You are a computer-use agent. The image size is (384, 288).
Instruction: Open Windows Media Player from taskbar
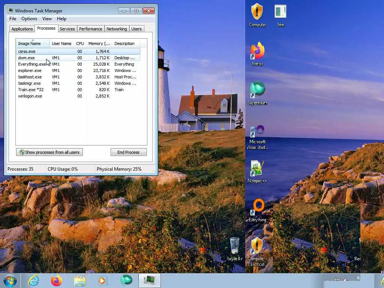pos(102,280)
